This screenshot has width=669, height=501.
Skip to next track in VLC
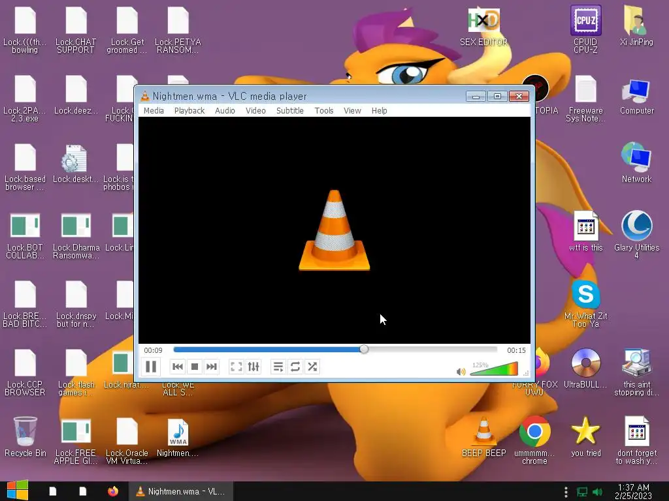click(212, 367)
